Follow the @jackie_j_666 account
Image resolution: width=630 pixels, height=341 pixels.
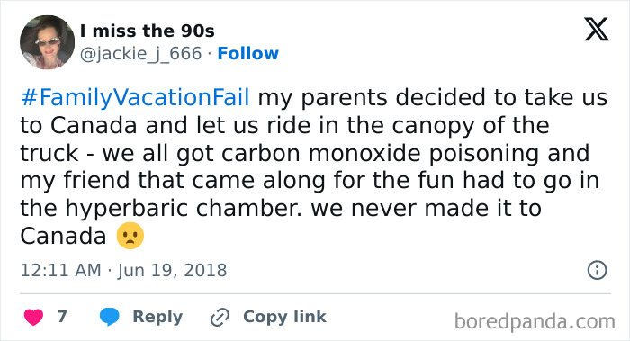tap(247, 53)
